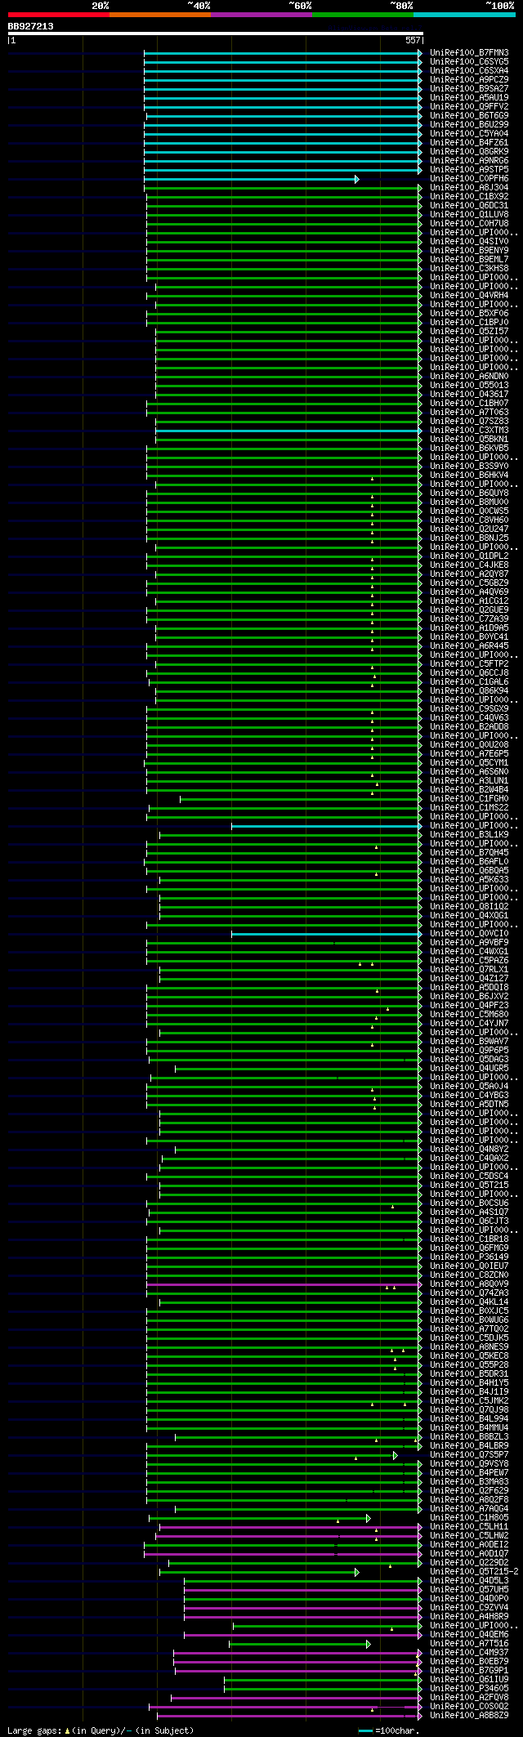
Task: Select label UniRef100_B0CSU6
Action: tap(469, 1203)
